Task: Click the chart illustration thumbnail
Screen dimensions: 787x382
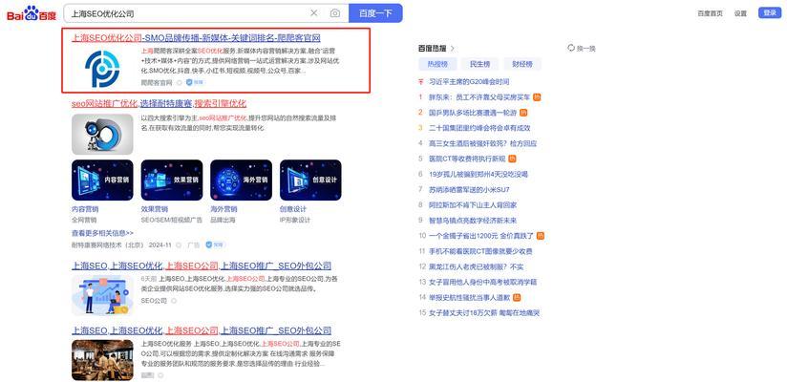Action: pyautogui.click(x=102, y=295)
